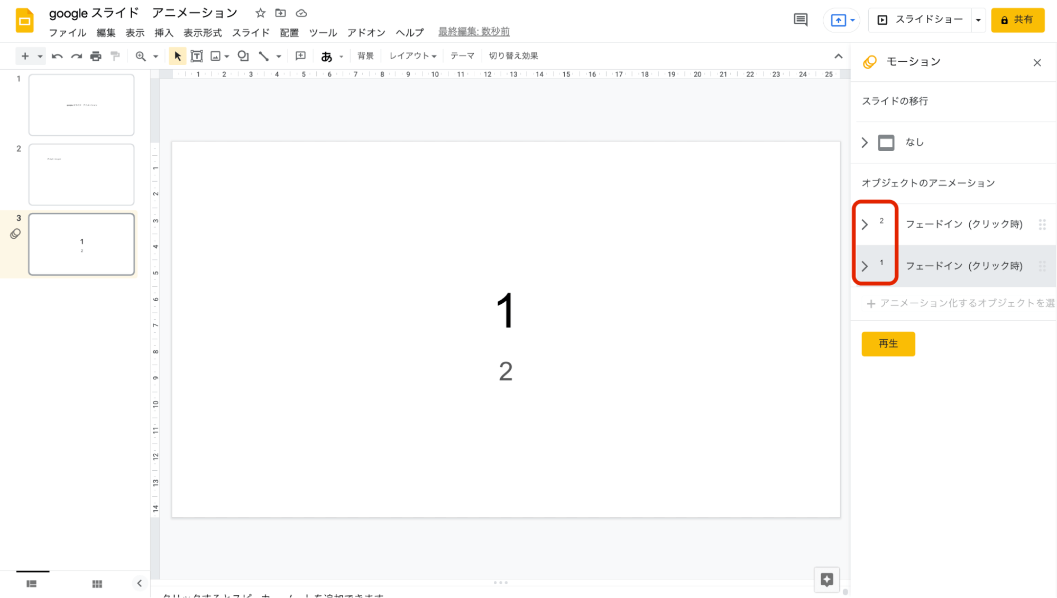Open the input tools あ button
The image size is (1057, 598).
pyautogui.click(x=327, y=56)
